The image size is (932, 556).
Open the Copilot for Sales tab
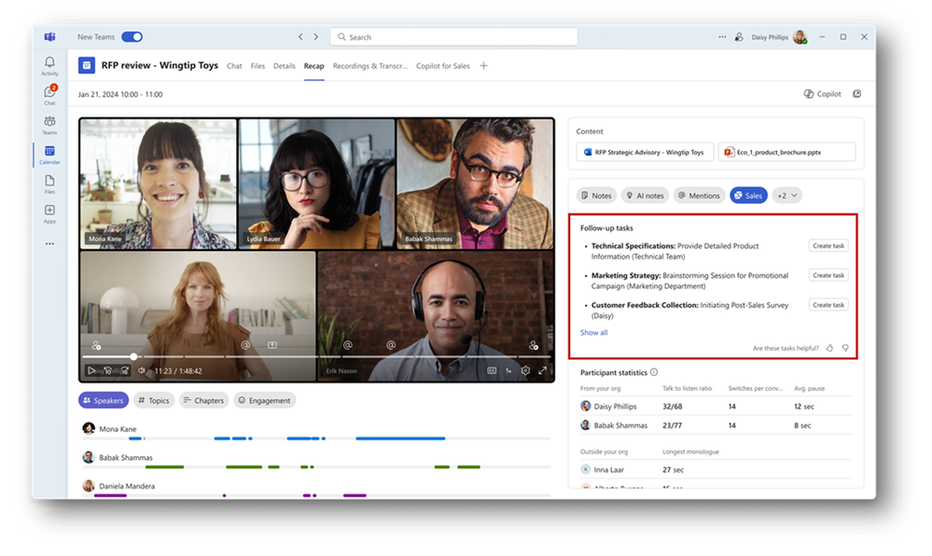click(x=443, y=66)
